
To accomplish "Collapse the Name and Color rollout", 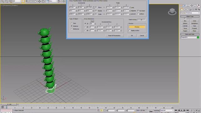I will 190,34.
